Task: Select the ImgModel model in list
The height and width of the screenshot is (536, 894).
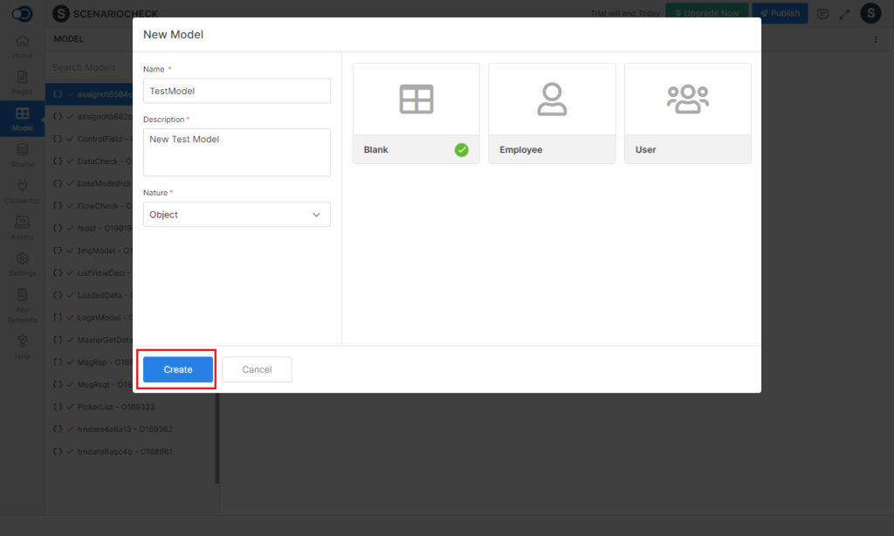Action: [90, 251]
